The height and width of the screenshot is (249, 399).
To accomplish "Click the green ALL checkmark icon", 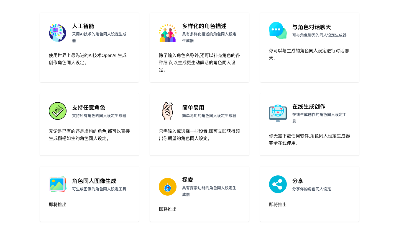I will 58,111.
